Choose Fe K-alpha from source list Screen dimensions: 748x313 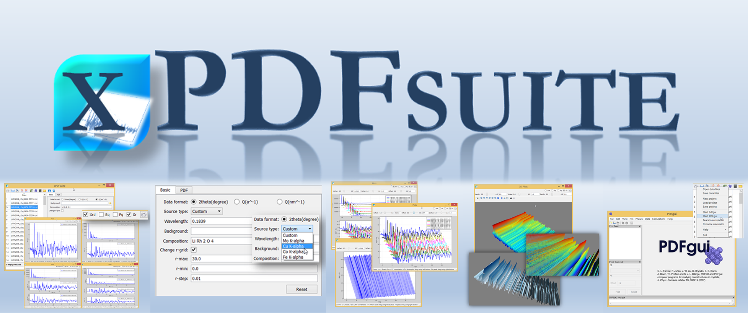297,257
